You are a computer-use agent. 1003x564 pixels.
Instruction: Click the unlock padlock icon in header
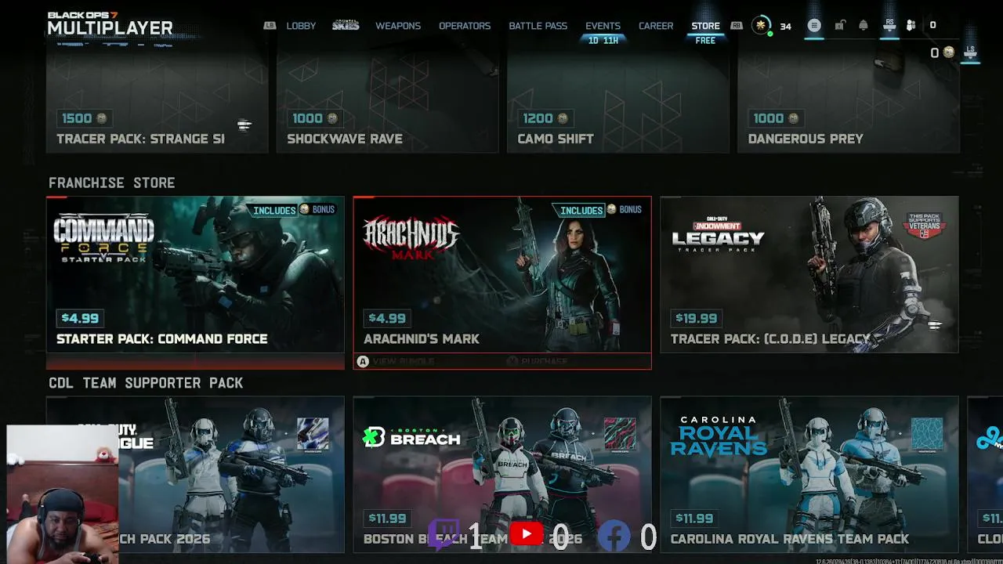839,26
